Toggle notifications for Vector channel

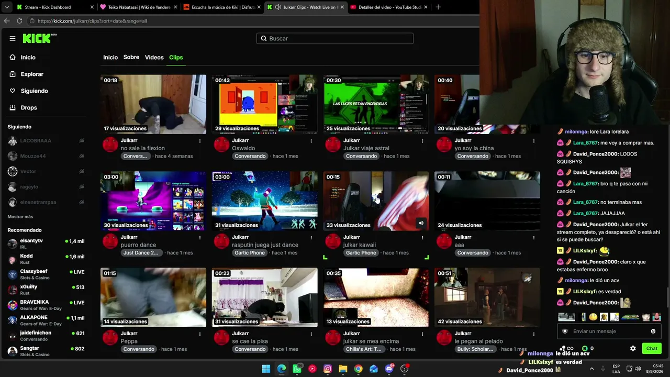(x=82, y=171)
